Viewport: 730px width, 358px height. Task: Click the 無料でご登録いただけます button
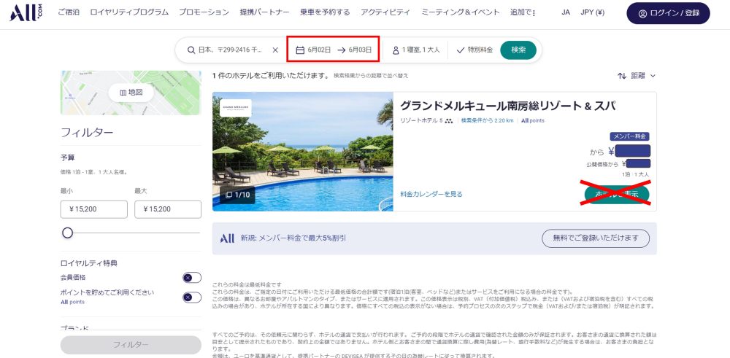click(x=596, y=238)
